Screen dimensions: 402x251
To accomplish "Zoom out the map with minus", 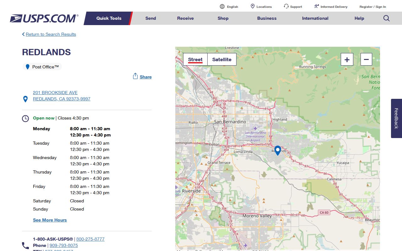I will (x=366, y=59).
